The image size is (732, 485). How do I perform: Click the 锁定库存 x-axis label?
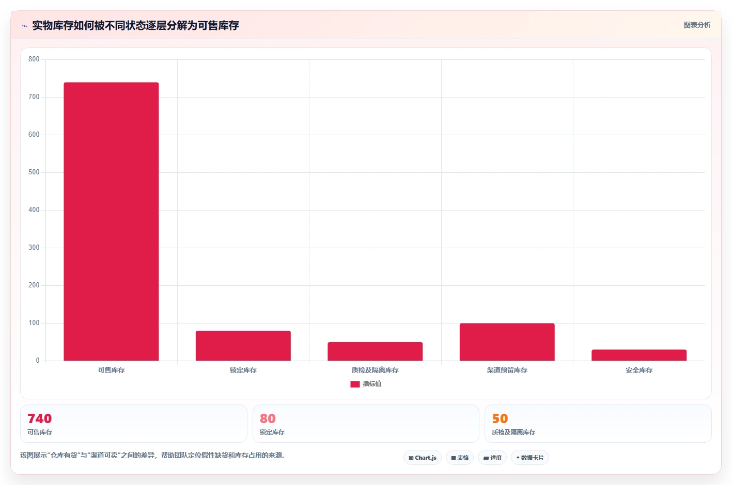point(243,370)
